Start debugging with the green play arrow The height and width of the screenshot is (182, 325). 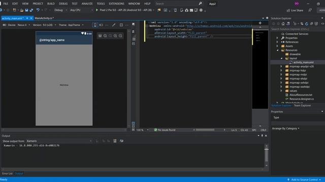coord(97,10)
